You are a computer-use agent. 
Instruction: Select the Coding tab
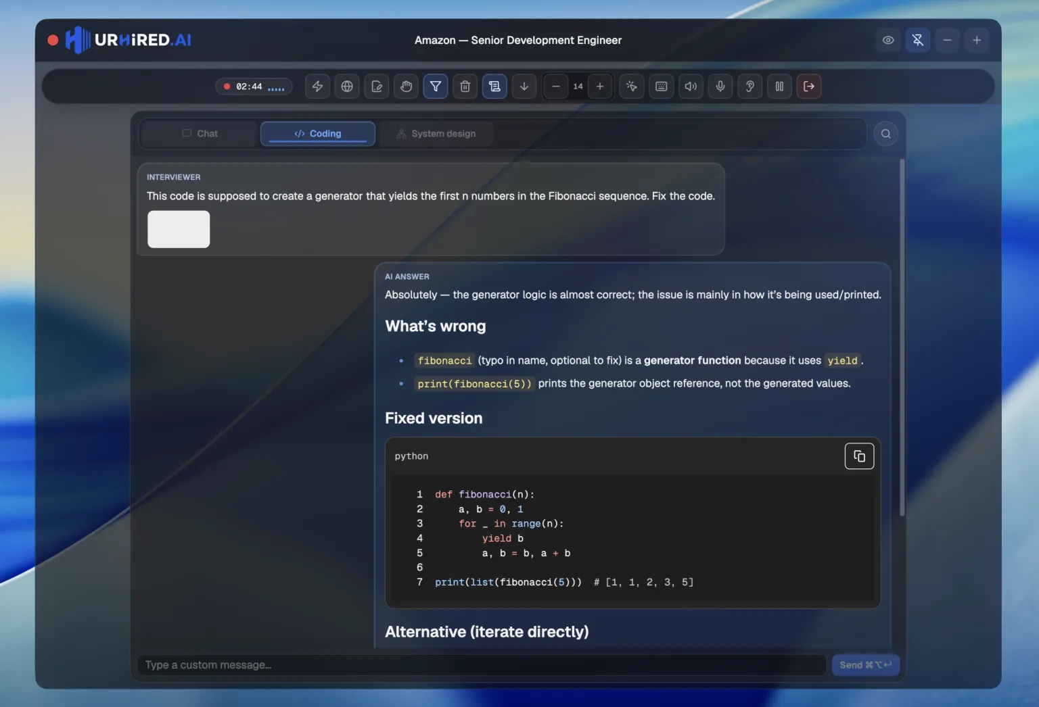318,134
